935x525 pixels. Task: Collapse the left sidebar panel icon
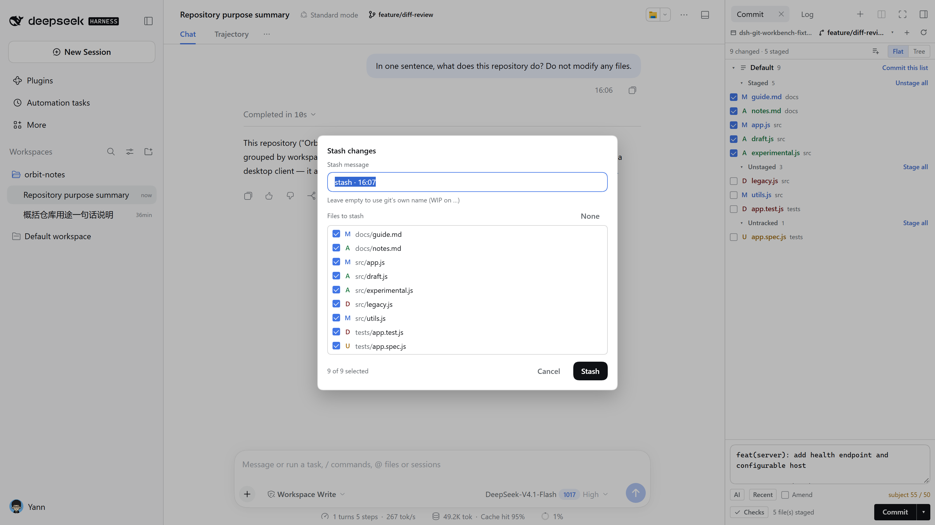148,21
